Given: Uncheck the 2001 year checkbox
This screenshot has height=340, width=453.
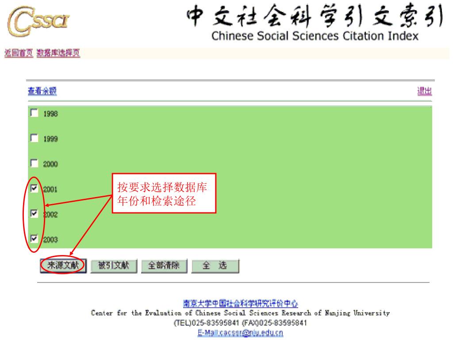Looking at the screenshot, I should coord(34,188).
